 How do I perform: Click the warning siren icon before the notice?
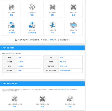click(16, 40)
